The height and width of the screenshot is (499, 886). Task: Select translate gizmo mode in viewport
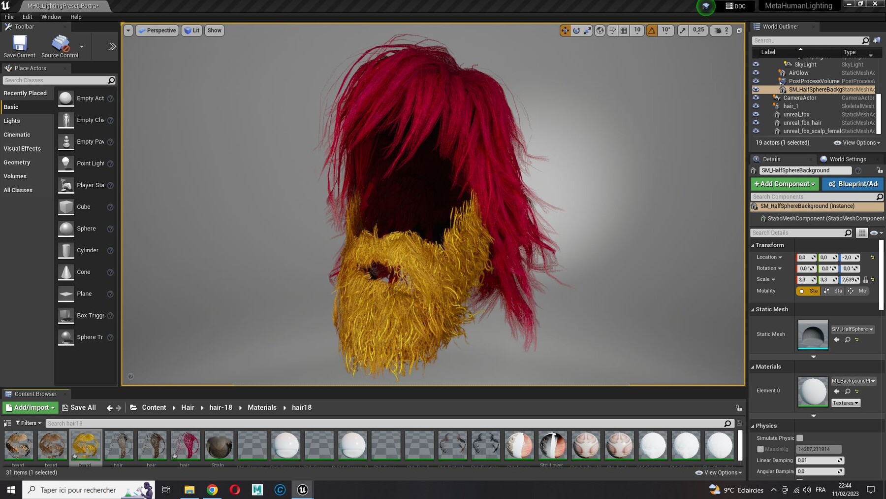point(565,31)
